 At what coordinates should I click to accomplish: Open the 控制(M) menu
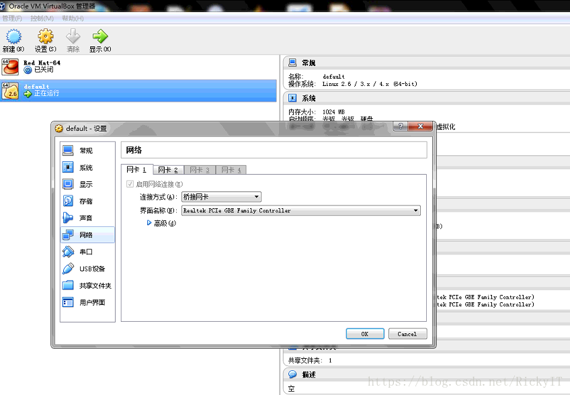pyautogui.click(x=42, y=18)
